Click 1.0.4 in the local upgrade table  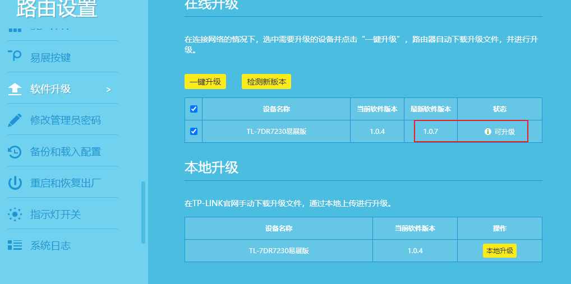point(415,250)
